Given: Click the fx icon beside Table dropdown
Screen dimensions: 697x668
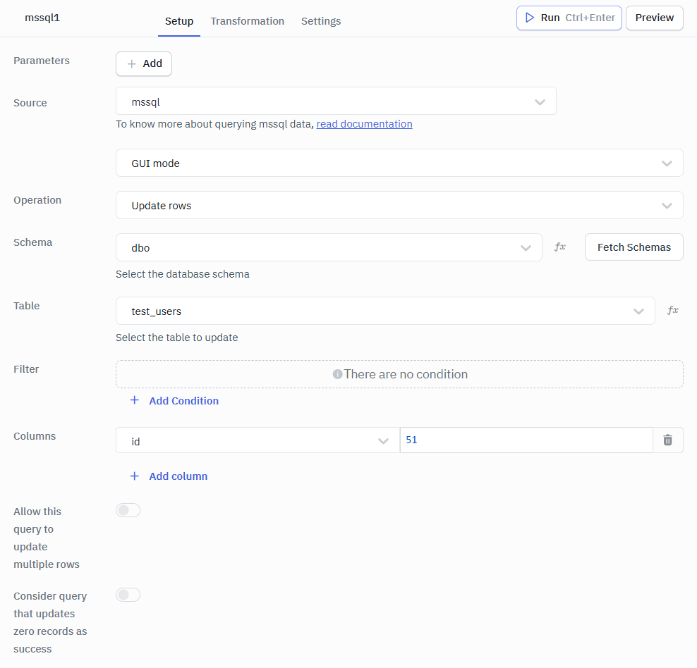Looking at the screenshot, I should pos(672,310).
